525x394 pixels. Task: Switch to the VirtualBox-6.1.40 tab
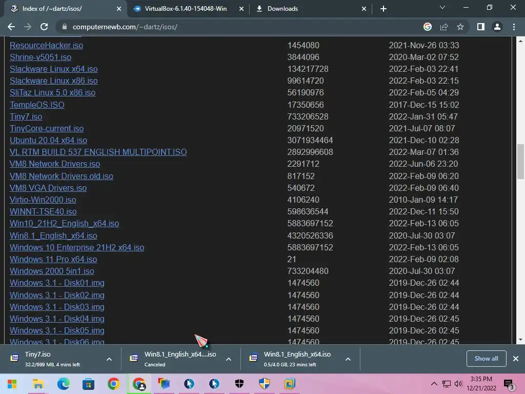pos(188,9)
